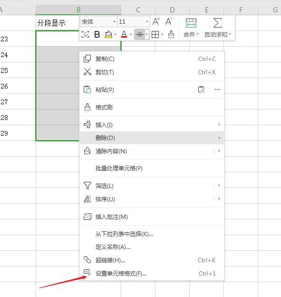Image resolution: width=281 pixels, height=297 pixels.
Task: Click the format painter icon in mini toolbar
Action: 171,34
